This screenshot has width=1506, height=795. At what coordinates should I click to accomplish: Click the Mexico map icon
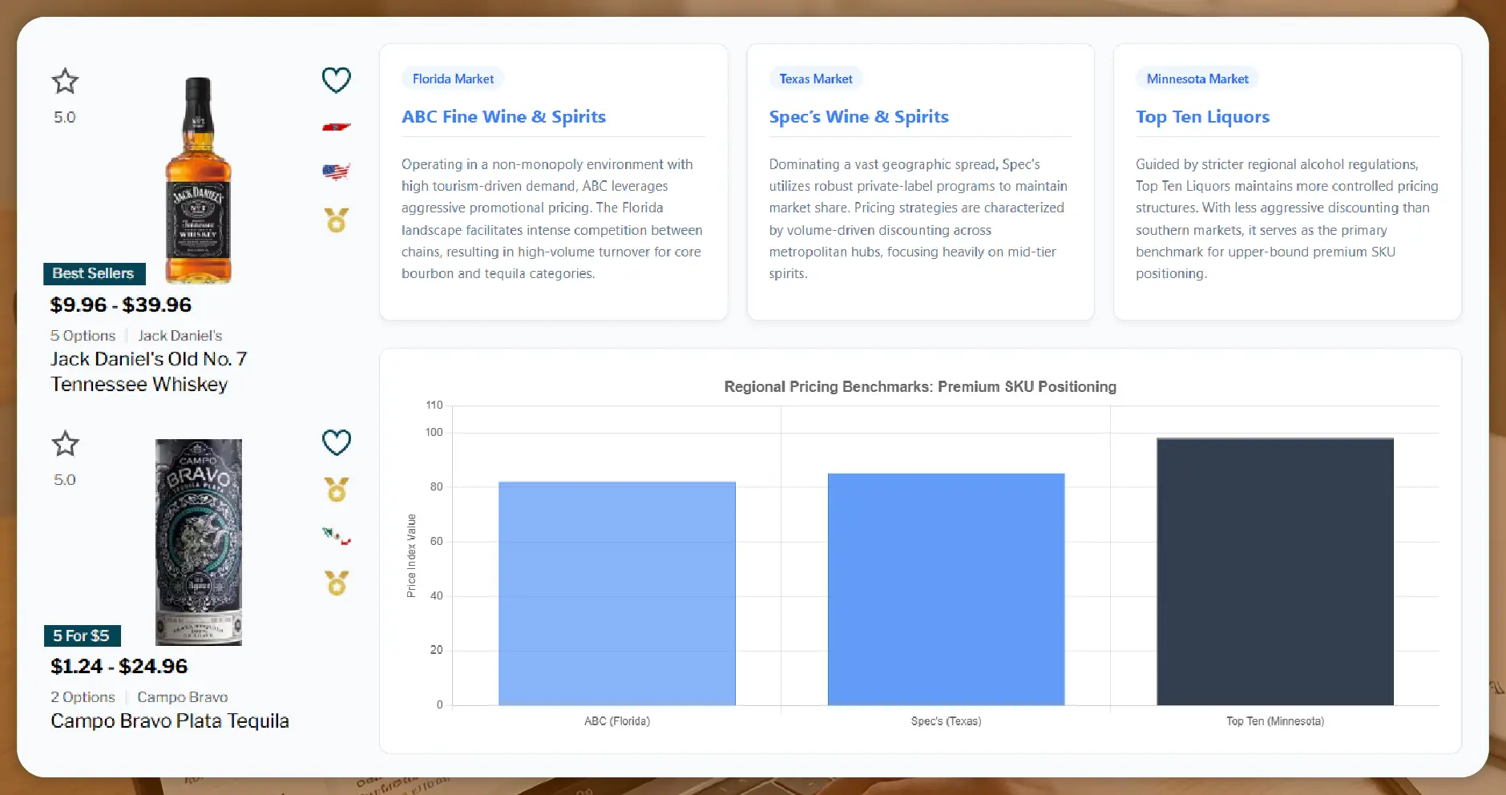tap(336, 535)
